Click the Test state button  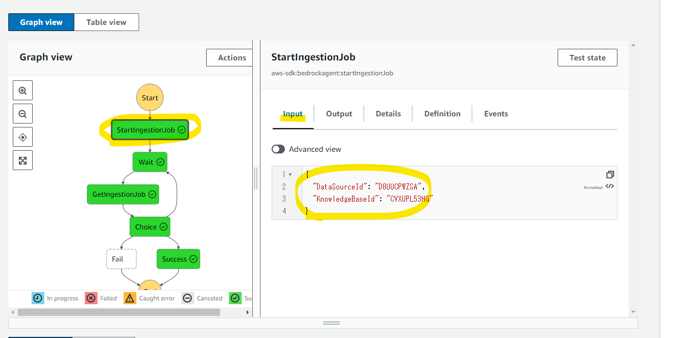588,58
